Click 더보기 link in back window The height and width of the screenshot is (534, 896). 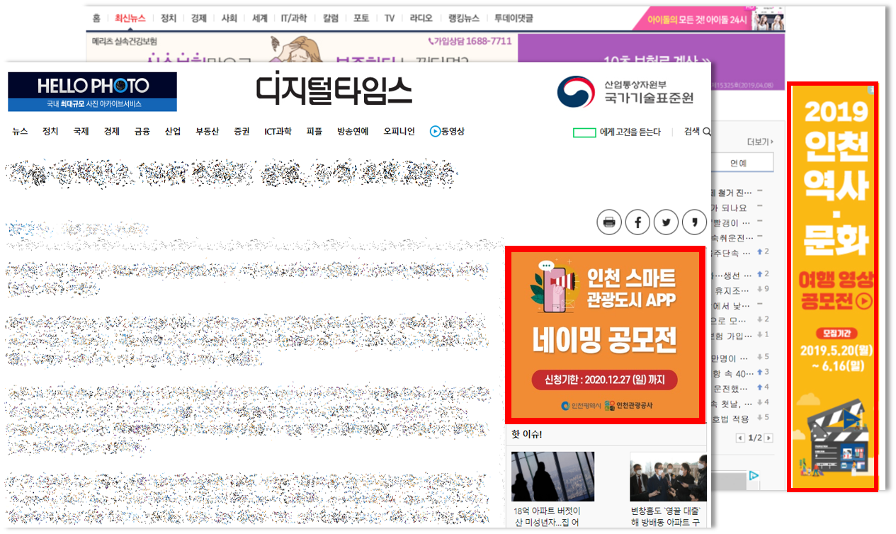pos(760,142)
